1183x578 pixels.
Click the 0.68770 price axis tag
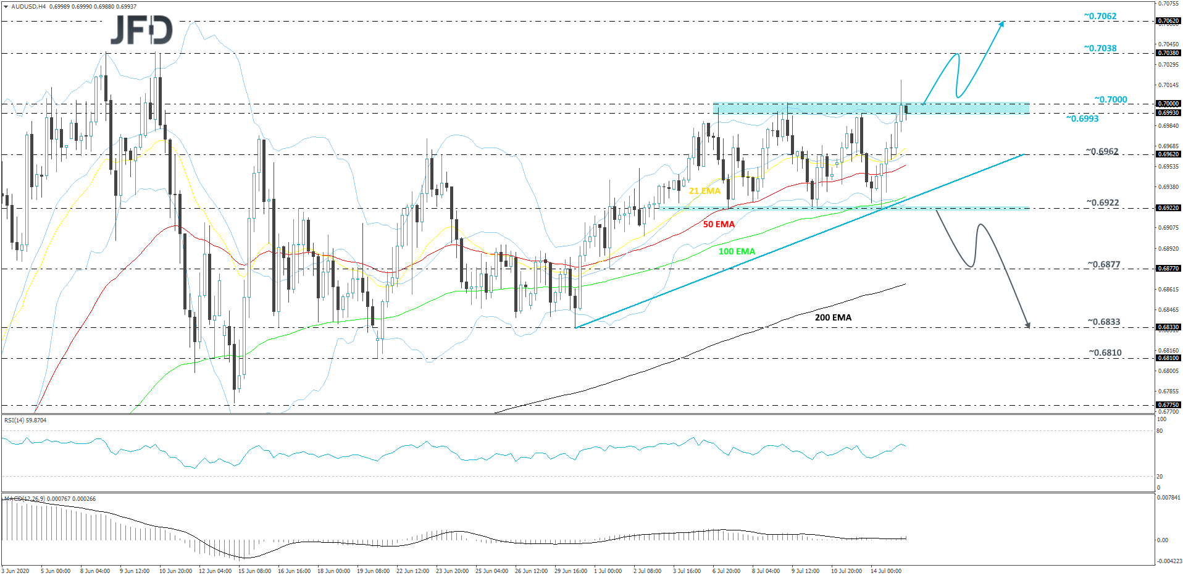1168,269
